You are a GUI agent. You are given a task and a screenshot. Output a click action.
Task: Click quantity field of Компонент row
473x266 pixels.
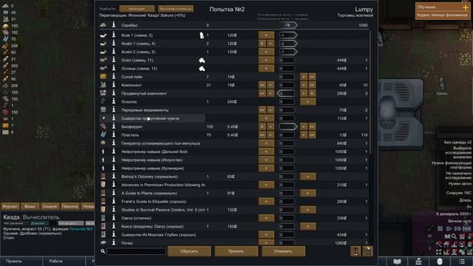[x=287, y=85]
